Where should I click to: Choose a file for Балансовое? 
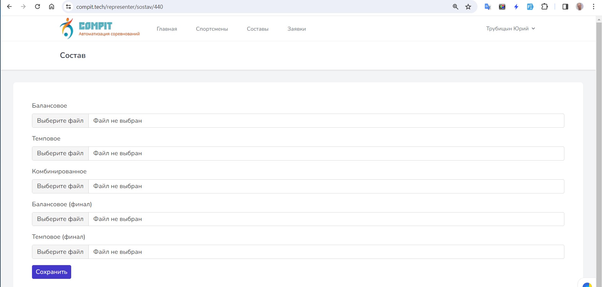(x=60, y=120)
